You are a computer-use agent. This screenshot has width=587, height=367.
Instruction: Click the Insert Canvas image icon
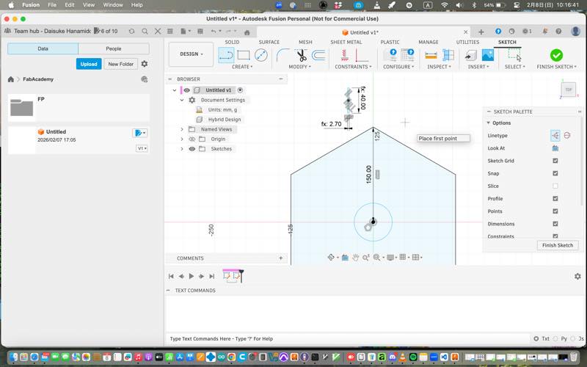click(487, 55)
